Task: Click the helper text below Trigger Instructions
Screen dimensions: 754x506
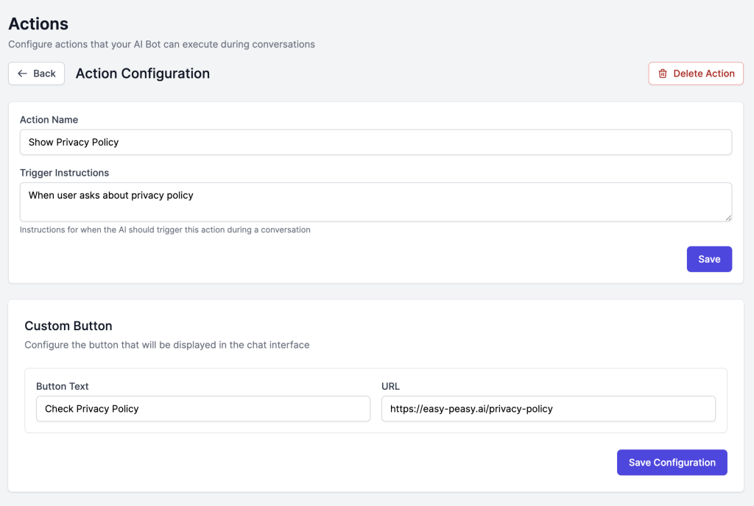Action: click(165, 230)
